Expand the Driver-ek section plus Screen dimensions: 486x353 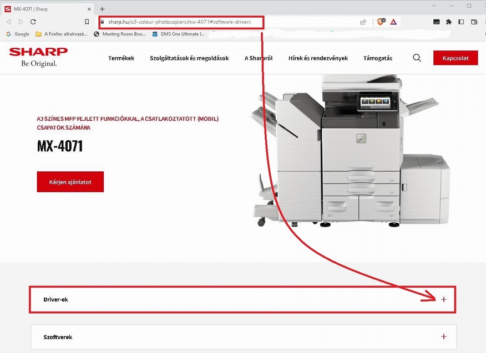(x=444, y=299)
